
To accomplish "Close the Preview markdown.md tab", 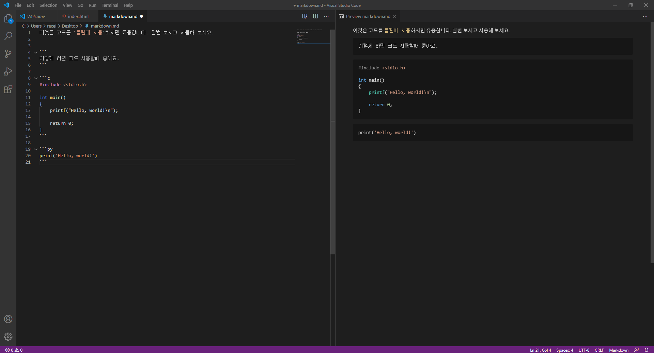I will [394, 16].
